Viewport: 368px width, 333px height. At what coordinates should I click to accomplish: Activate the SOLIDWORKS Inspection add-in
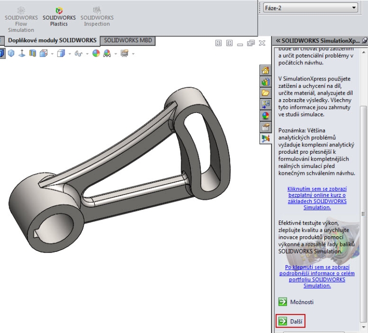[x=97, y=17]
